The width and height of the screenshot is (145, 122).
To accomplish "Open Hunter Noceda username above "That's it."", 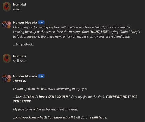I will click(25, 76).
